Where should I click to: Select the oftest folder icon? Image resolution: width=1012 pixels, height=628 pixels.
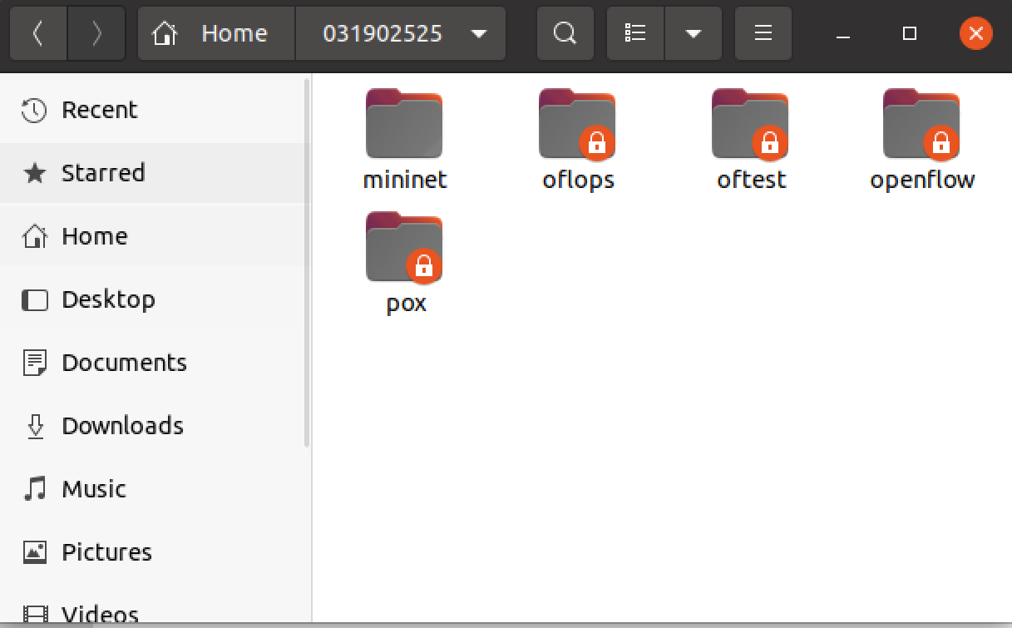[x=750, y=124]
